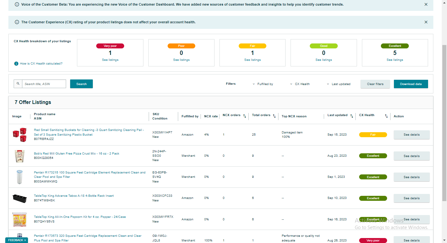This screenshot has height=243, width=447.
Task: Dismiss the Voice of the Customer Beta banner
Action: coord(426,4)
